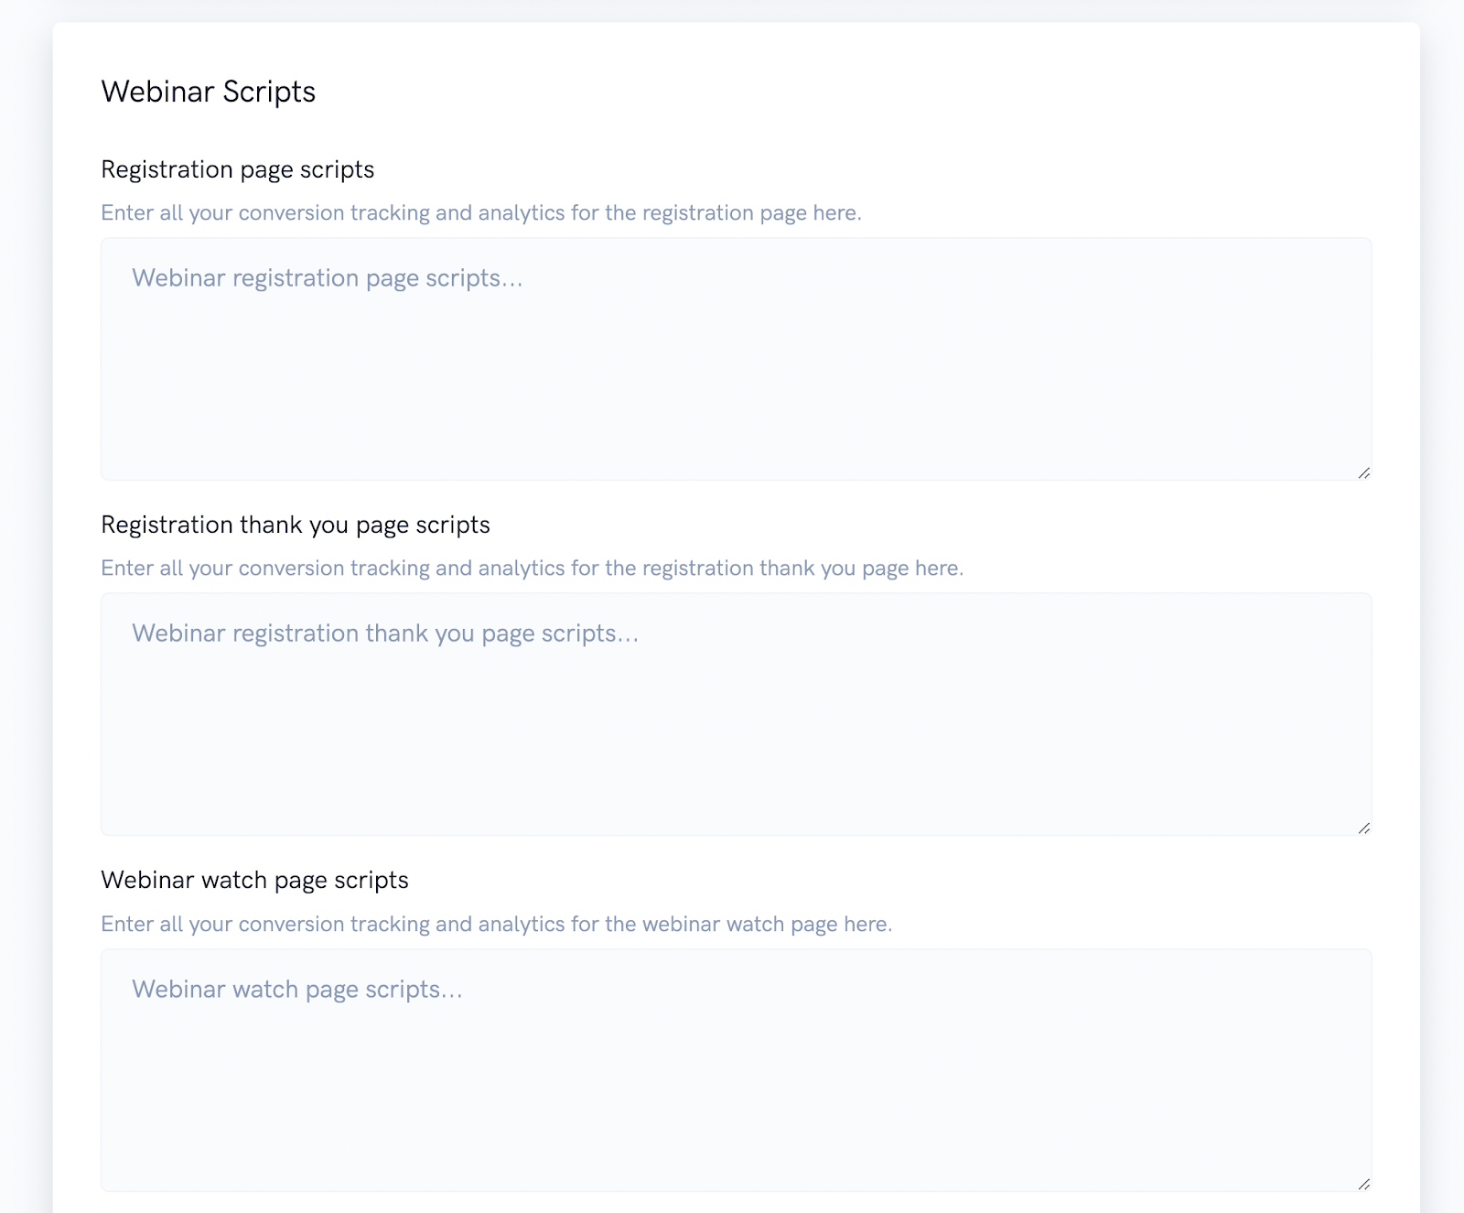Image resolution: width=1464 pixels, height=1213 pixels.
Task: Click the thank you page tracking description text
Action: click(x=531, y=568)
